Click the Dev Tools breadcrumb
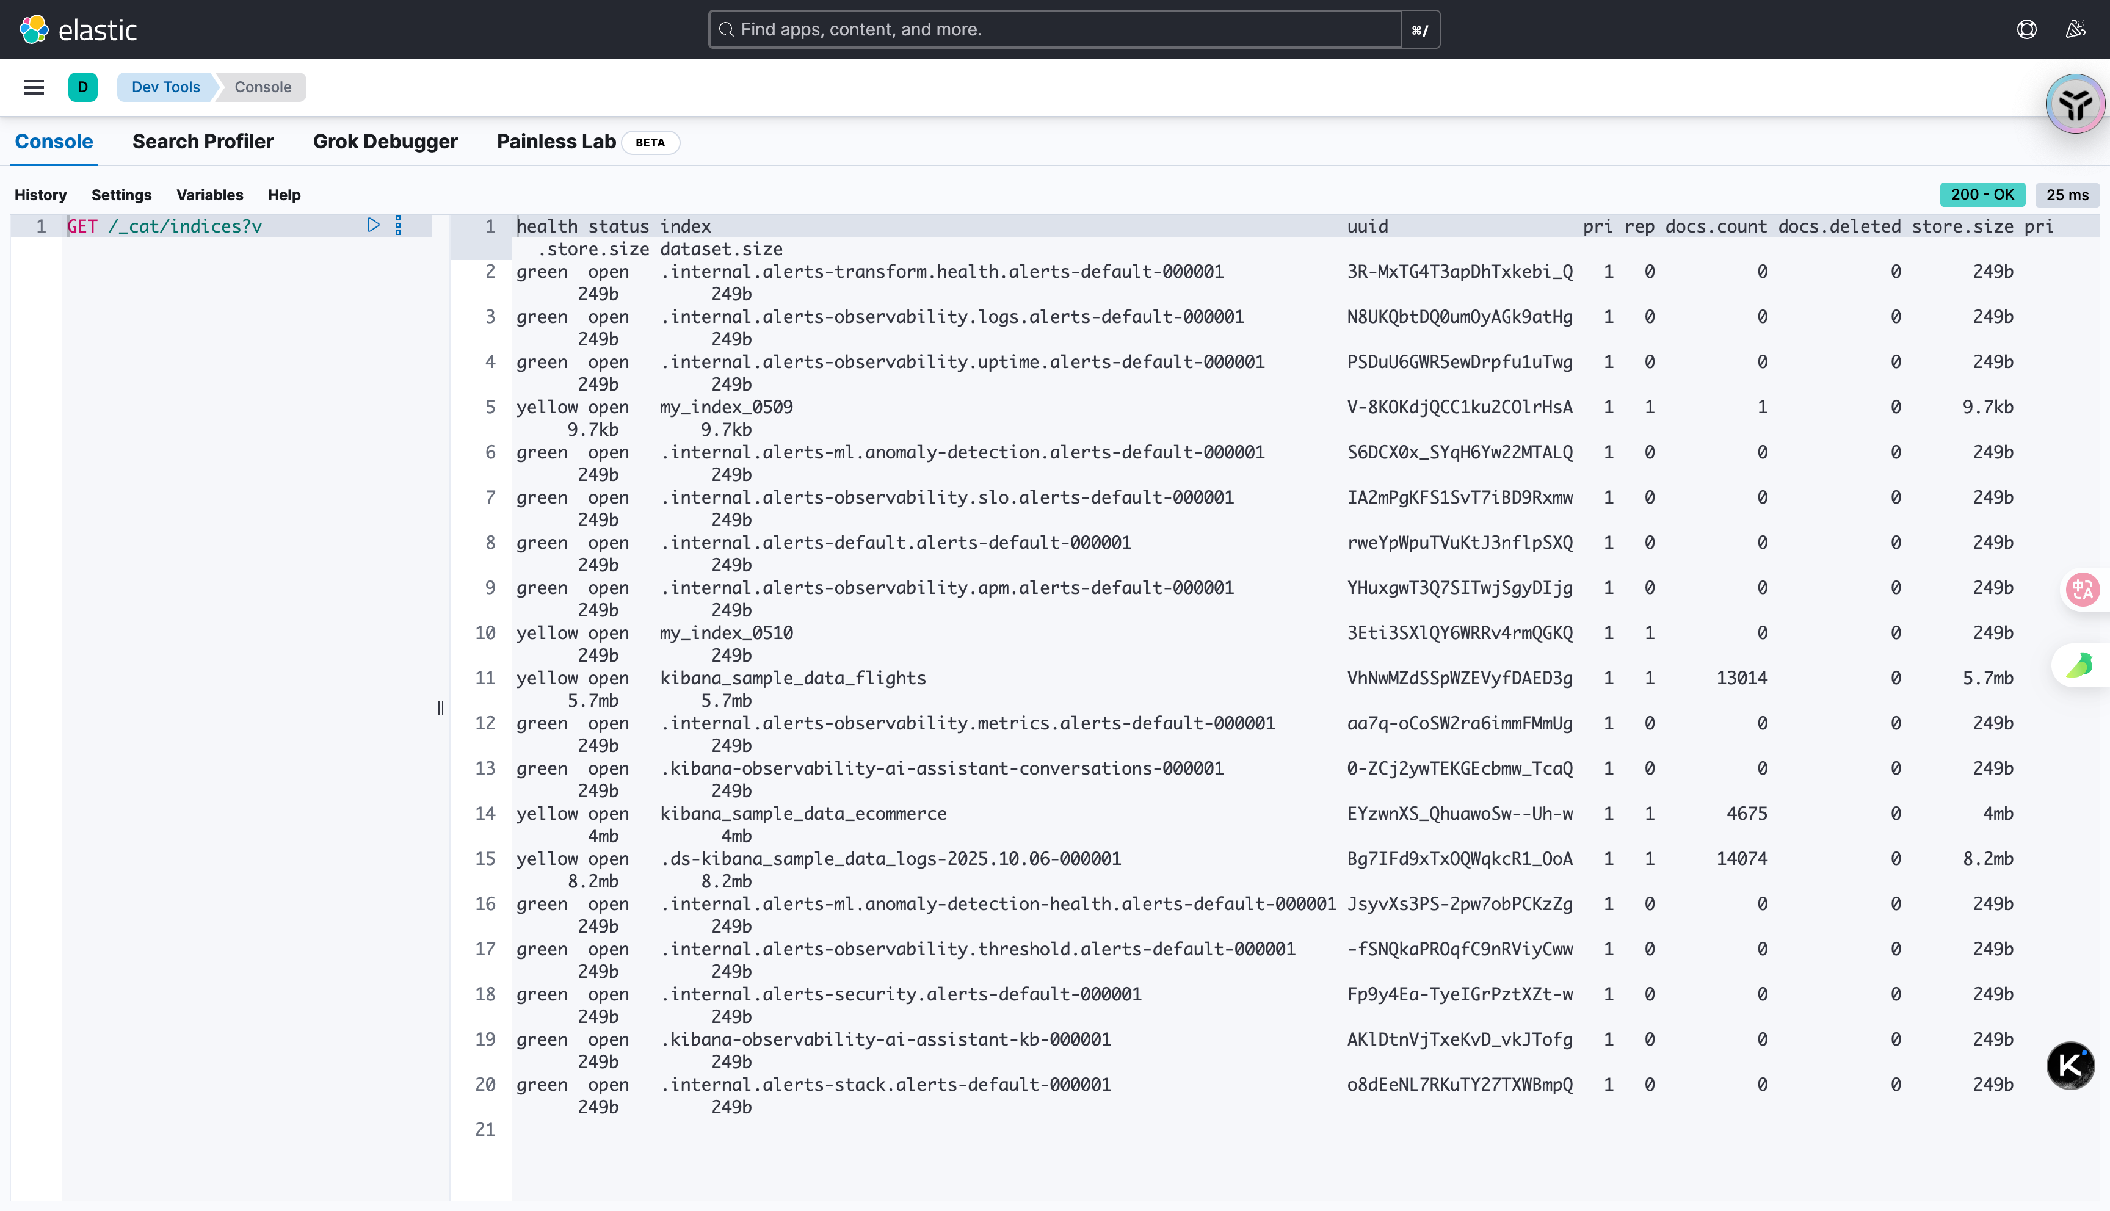 point(165,87)
